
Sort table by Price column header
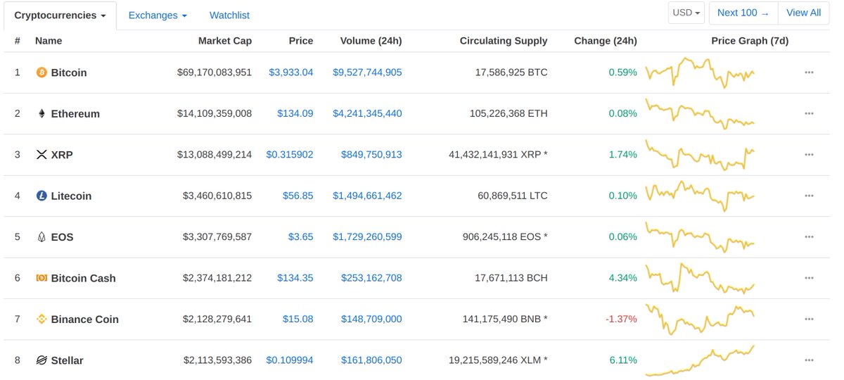(x=301, y=41)
